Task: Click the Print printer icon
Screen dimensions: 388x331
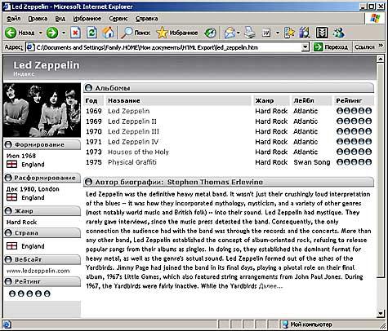Action: click(249, 33)
